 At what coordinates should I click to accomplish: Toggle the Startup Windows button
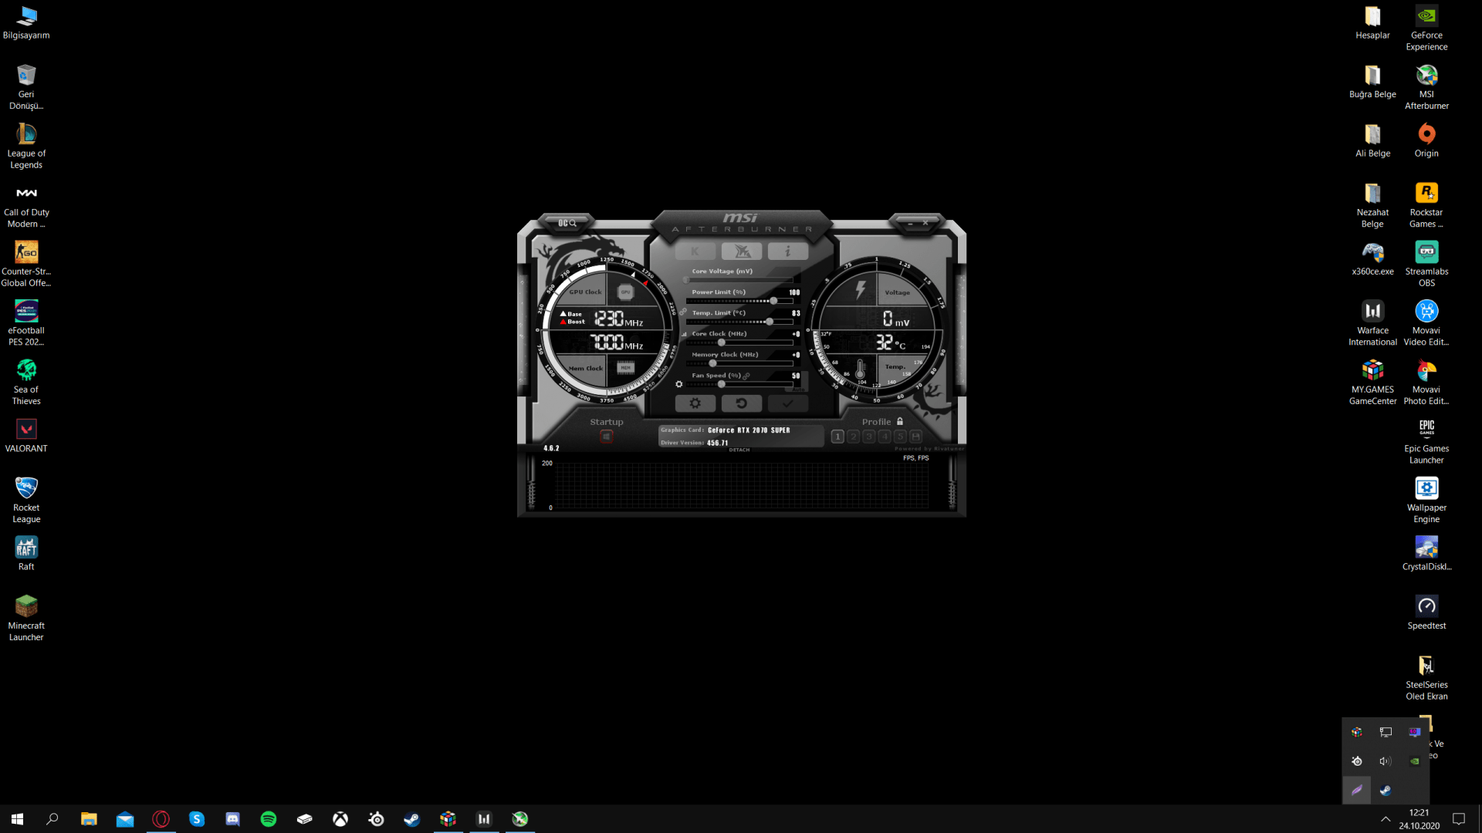(x=607, y=437)
